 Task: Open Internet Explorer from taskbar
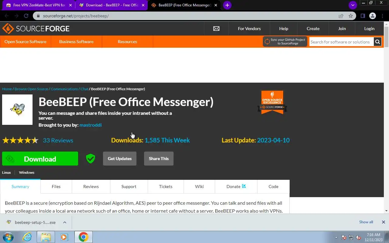27,237
